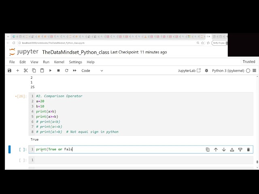Click the empty code cell below active
The height and width of the screenshot is (194, 259).
click(x=141, y=160)
